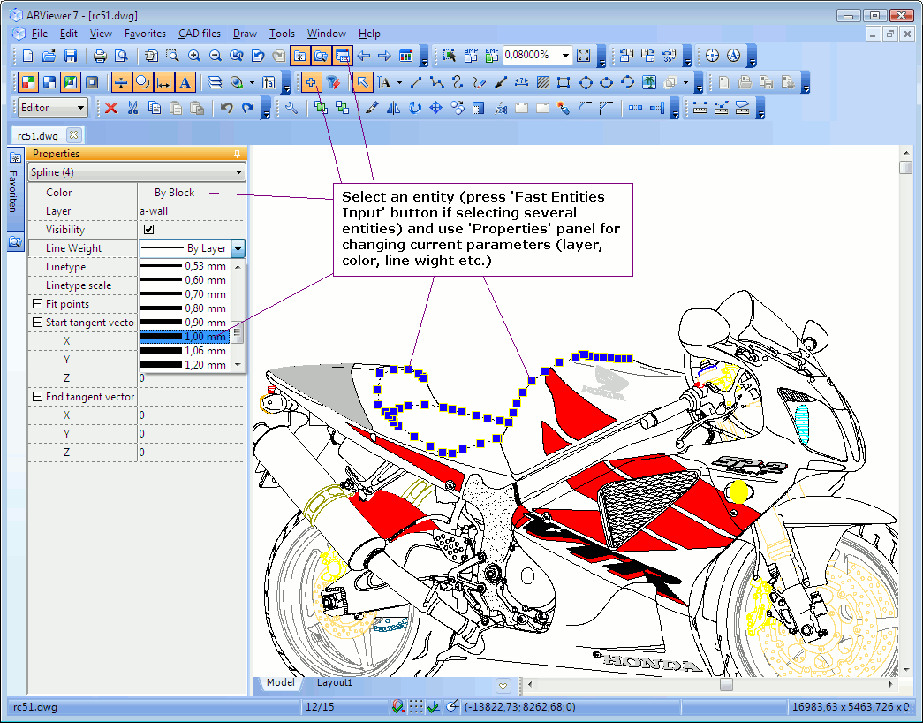Insert image with palm tree icon
The image size is (923, 723).
tap(648, 82)
